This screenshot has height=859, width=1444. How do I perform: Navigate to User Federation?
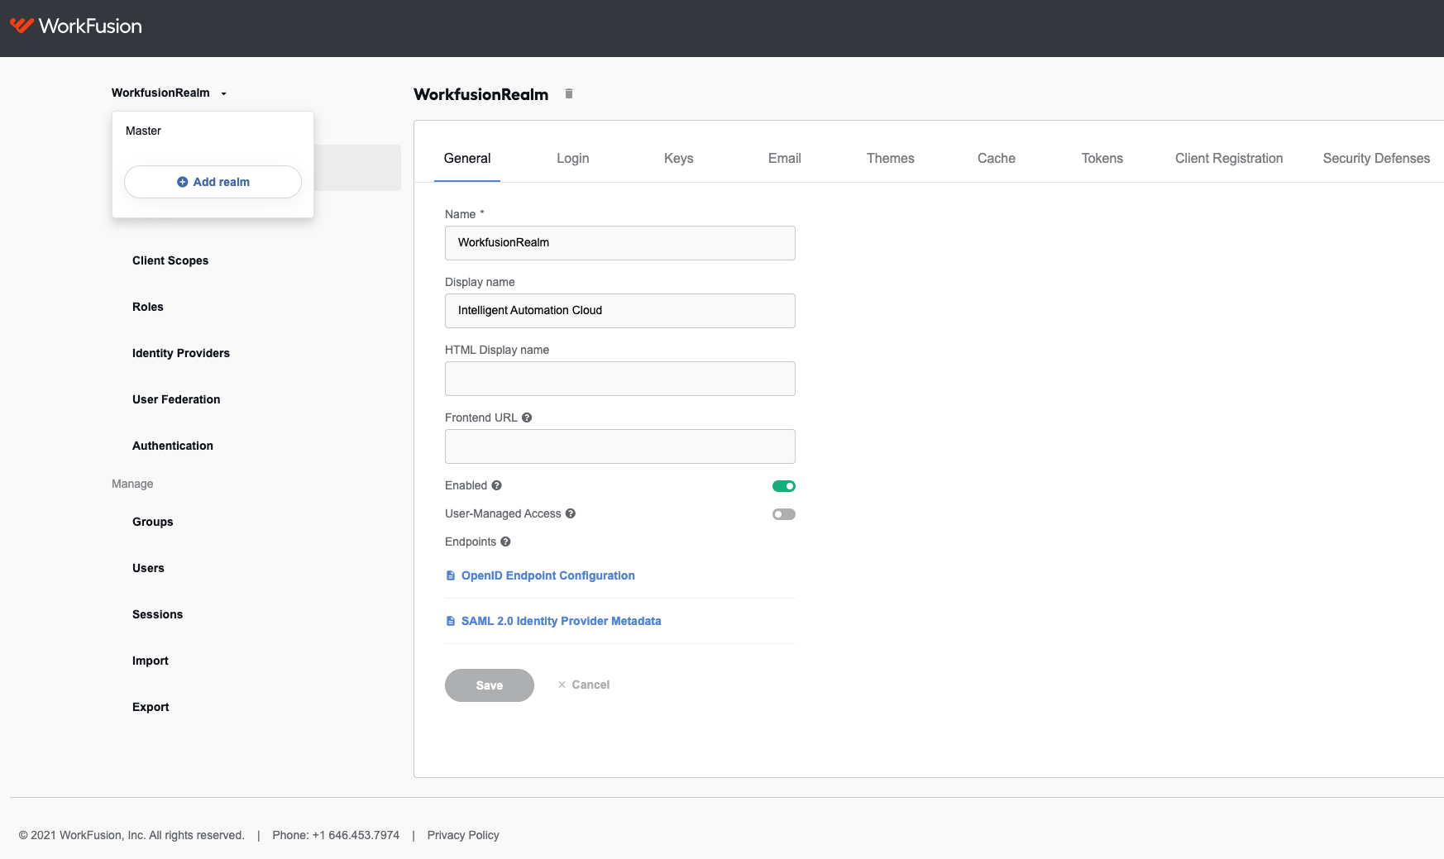point(176,399)
